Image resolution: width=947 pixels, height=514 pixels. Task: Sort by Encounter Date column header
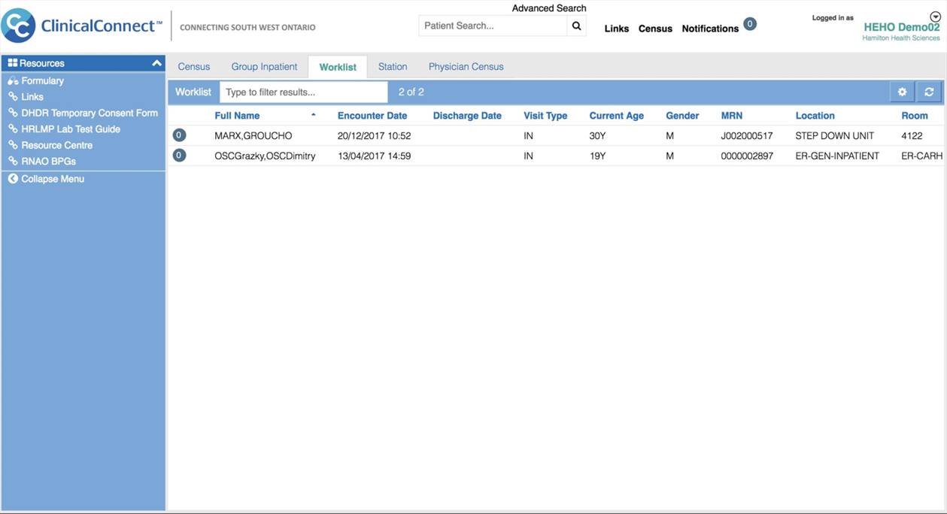coord(372,116)
